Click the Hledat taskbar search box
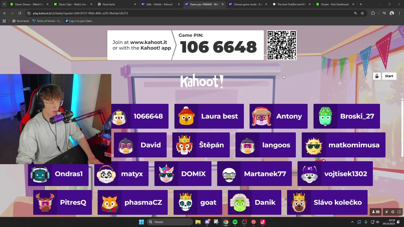Viewport: 404px width, 227px height. click(170, 222)
